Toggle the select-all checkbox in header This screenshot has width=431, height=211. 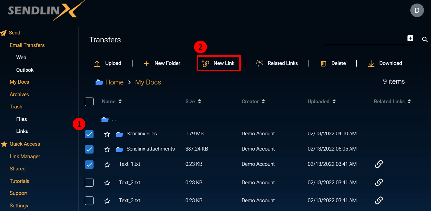tap(89, 102)
